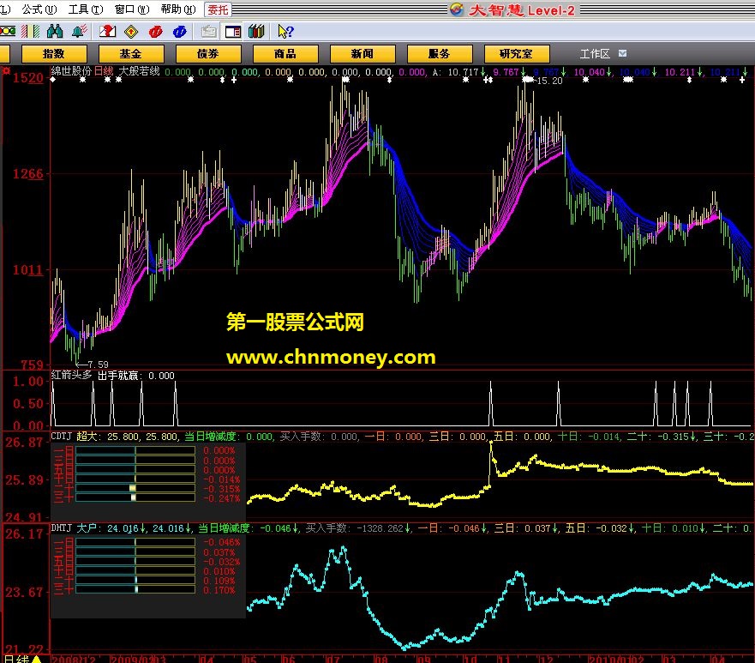Screen dimensions: 755x663
Task: Click the 7.59 low price marker
Action: pos(99,365)
